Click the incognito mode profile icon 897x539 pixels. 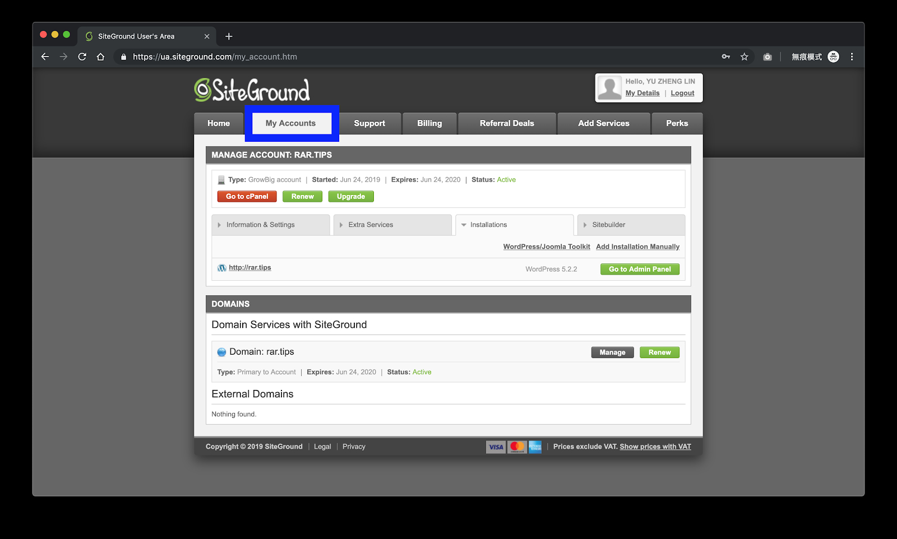834,57
